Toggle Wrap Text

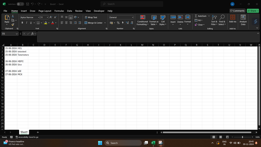pos(91,17)
